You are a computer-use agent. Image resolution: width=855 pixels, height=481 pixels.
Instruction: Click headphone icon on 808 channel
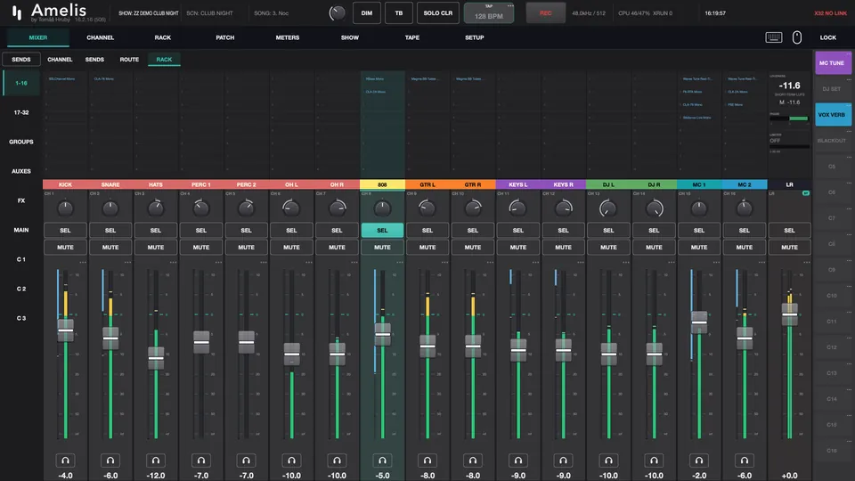point(382,461)
